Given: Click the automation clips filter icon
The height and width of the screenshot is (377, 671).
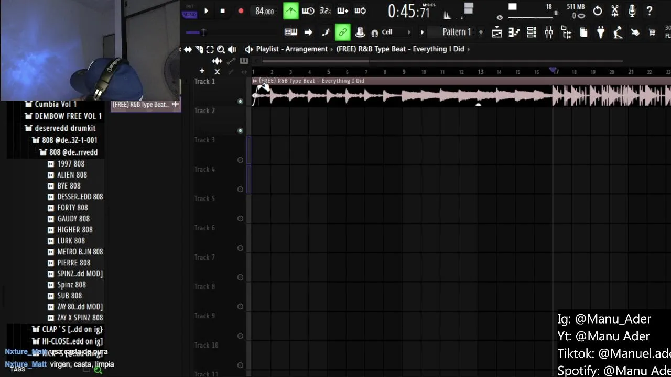Looking at the screenshot, I should pyautogui.click(x=231, y=61).
